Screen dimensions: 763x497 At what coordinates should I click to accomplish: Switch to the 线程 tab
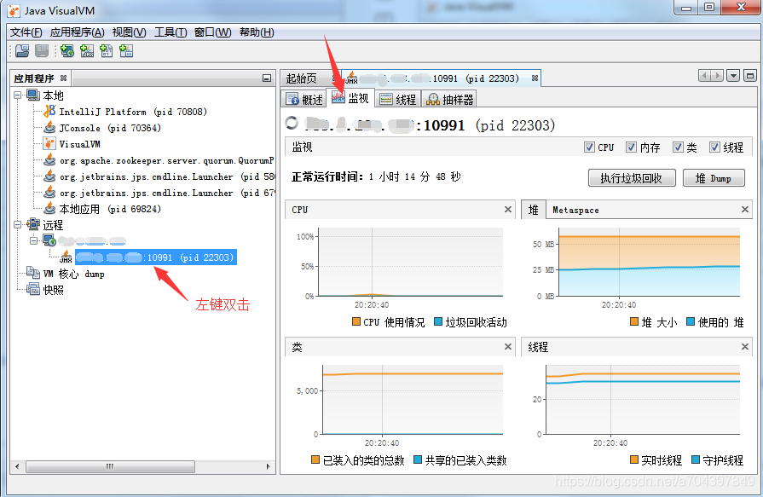pyautogui.click(x=398, y=99)
